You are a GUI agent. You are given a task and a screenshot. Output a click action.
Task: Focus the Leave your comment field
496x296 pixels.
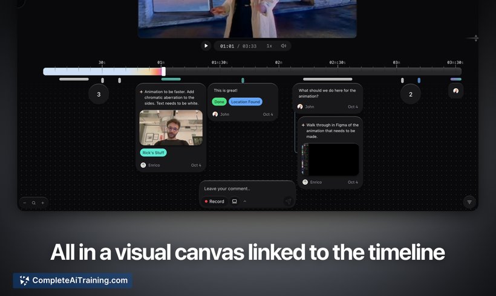[247, 188]
